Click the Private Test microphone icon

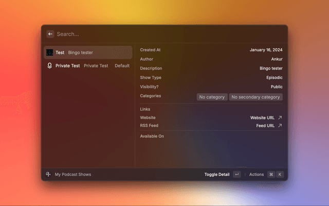click(x=50, y=66)
